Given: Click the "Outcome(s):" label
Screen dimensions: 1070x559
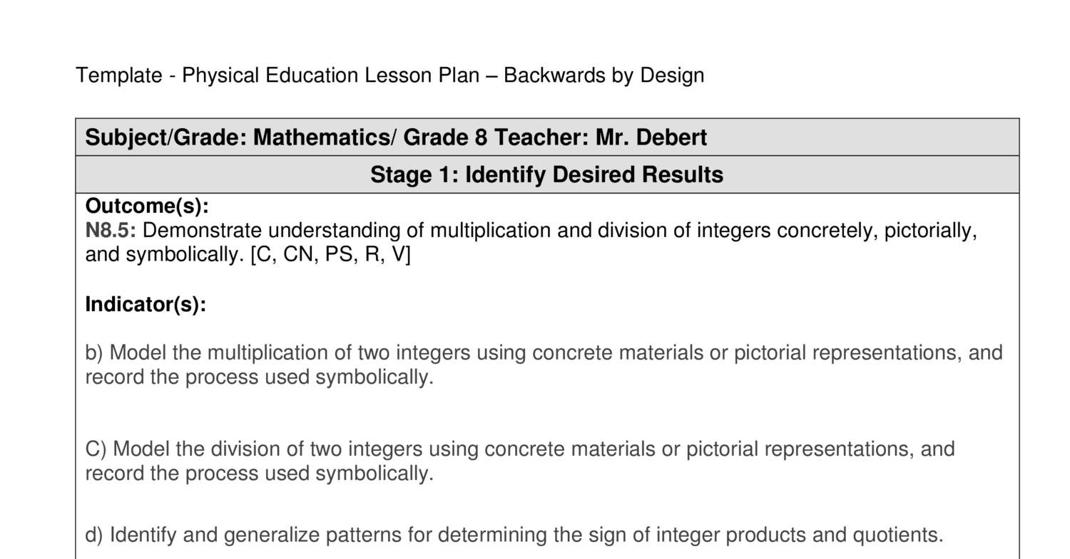Looking at the screenshot, I should 147,207.
